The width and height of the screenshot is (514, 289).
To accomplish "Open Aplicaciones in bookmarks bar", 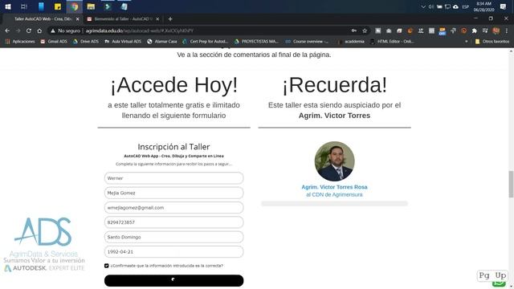I will coord(20,42).
